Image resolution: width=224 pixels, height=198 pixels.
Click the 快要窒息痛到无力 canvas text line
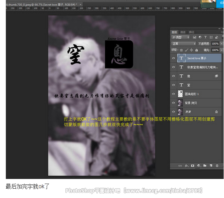(x=102, y=96)
